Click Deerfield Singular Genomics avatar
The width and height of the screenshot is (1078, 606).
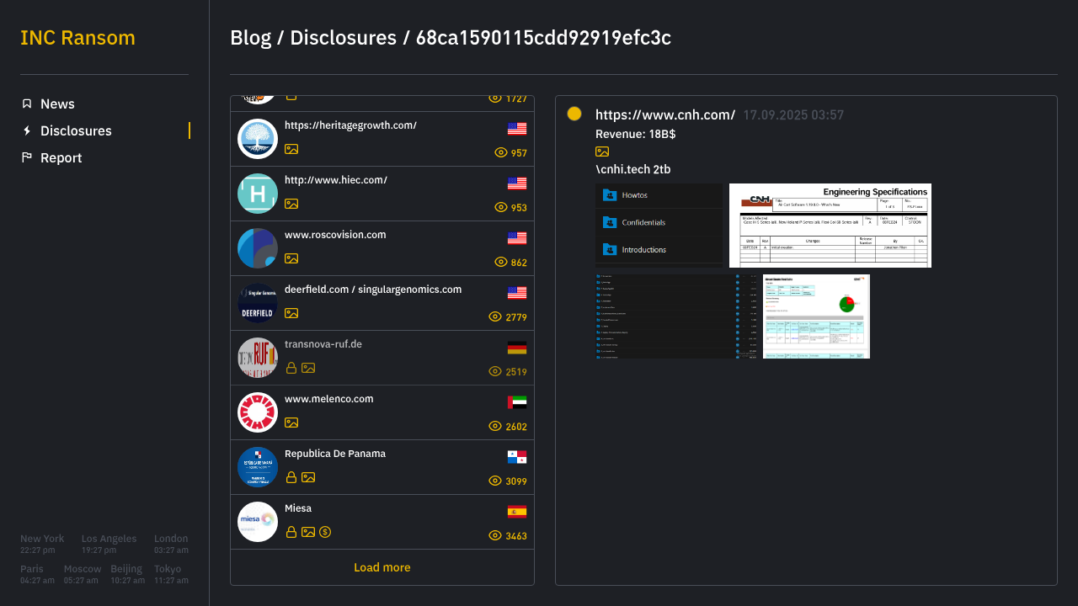pyautogui.click(x=258, y=303)
